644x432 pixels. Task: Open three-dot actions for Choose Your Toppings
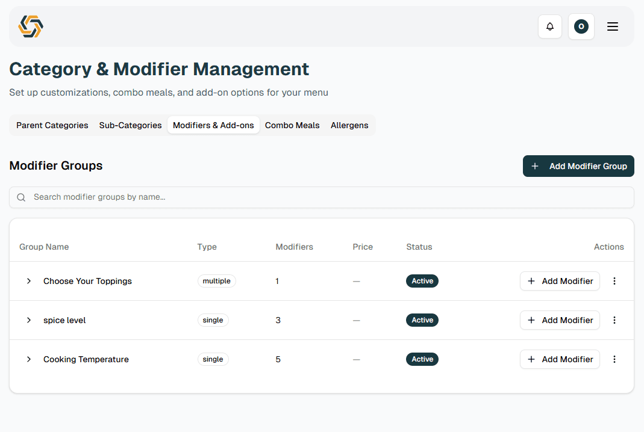pos(614,281)
